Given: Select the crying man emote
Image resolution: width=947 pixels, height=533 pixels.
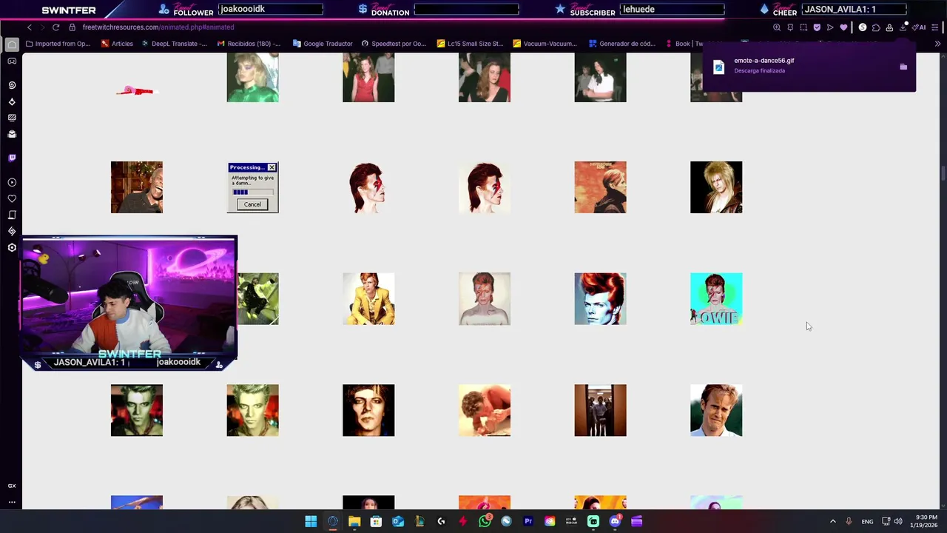Looking at the screenshot, I should click(716, 410).
